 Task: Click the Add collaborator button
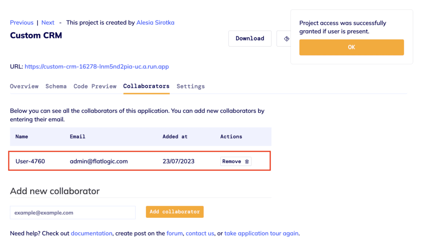click(175, 211)
